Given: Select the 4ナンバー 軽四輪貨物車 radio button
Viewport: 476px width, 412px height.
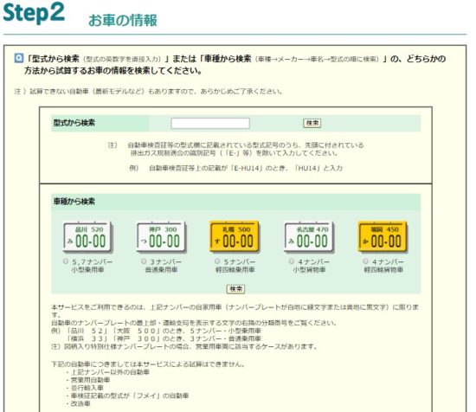Looking at the screenshot, I should coord(365,261).
